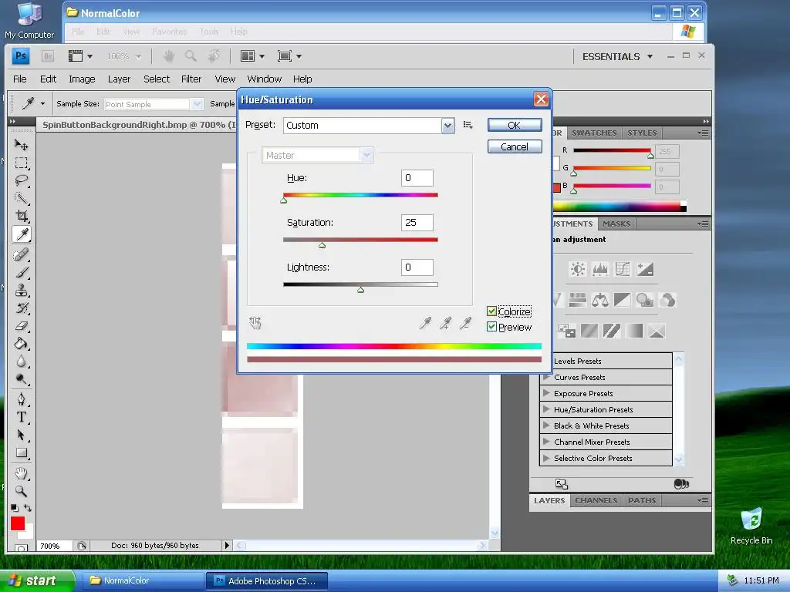Swap foreground and background colors
Image resolution: width=790 pixels, height=592 pixels.
[x=28, y=508]
